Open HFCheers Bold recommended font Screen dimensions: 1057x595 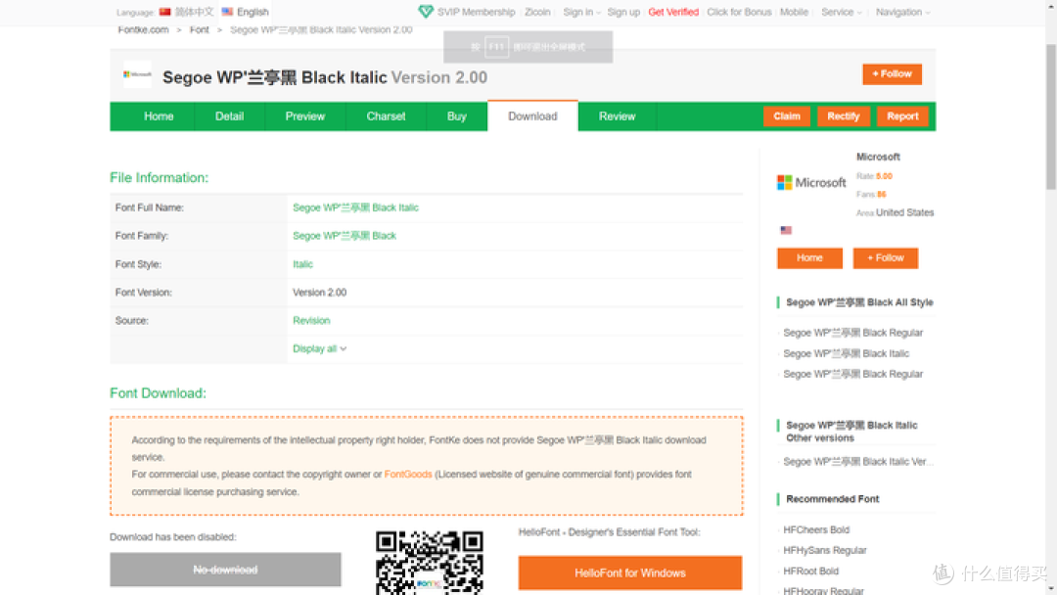click(x=816, y=529)
